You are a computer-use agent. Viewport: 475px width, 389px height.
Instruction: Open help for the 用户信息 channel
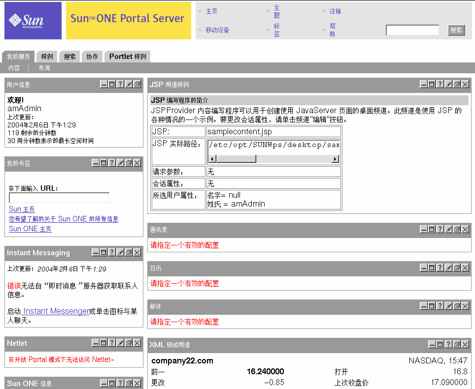coord(120,84)
